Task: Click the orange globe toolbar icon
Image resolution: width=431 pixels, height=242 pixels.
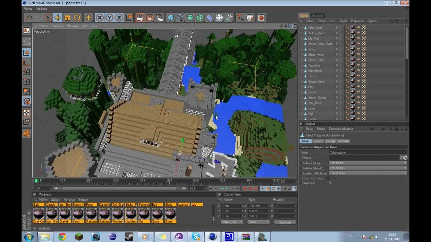Action: pos(261,18)
